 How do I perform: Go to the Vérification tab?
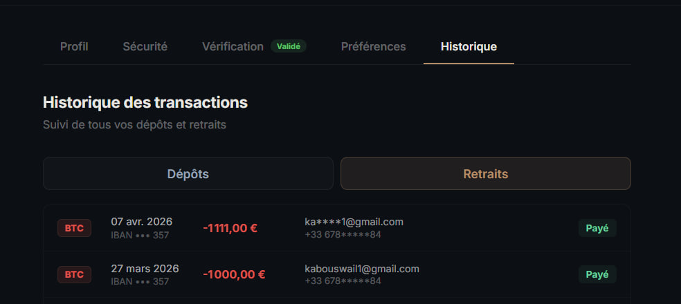click(x=233, y=46)
